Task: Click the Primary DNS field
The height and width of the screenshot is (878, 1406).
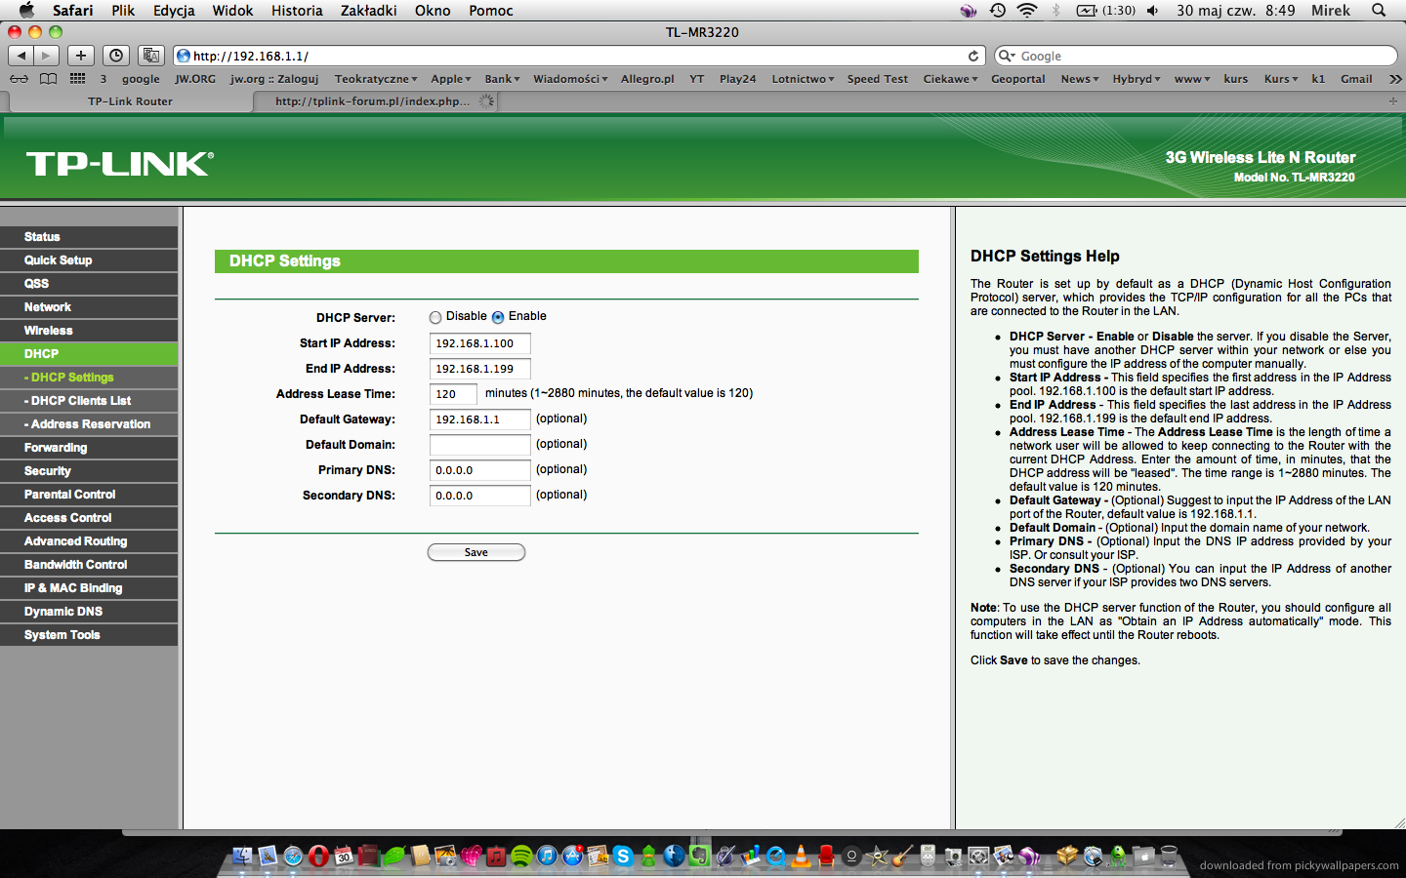Action: (x=480, y=470)
